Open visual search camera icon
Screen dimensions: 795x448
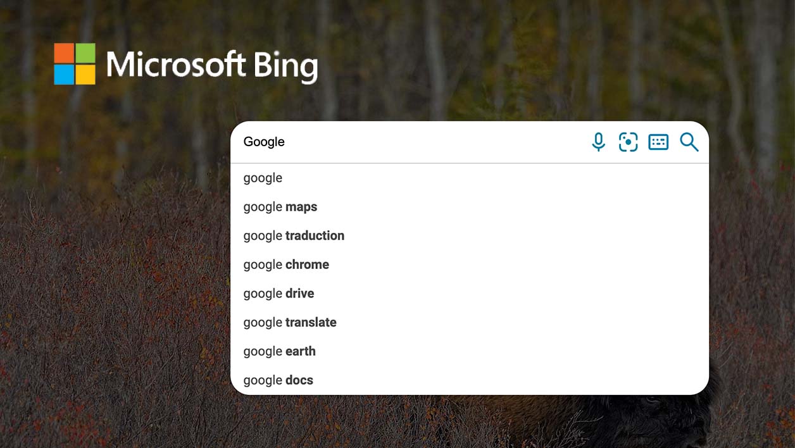(628, 142)
